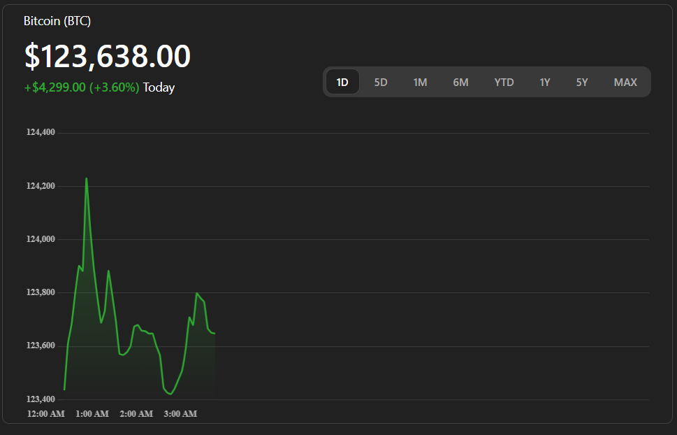Open the 5Y price history view
Viewport: 677px width, 435px height.
point(582,83)
